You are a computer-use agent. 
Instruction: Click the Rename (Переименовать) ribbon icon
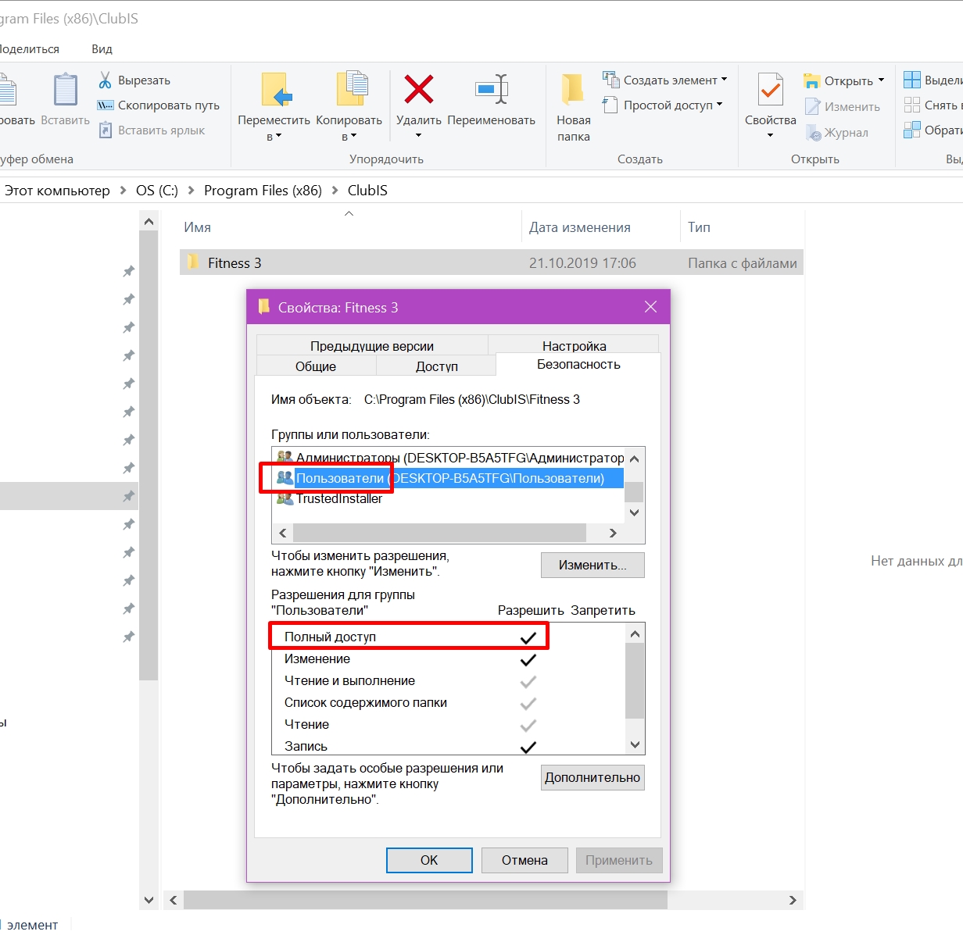click(492, 90)
